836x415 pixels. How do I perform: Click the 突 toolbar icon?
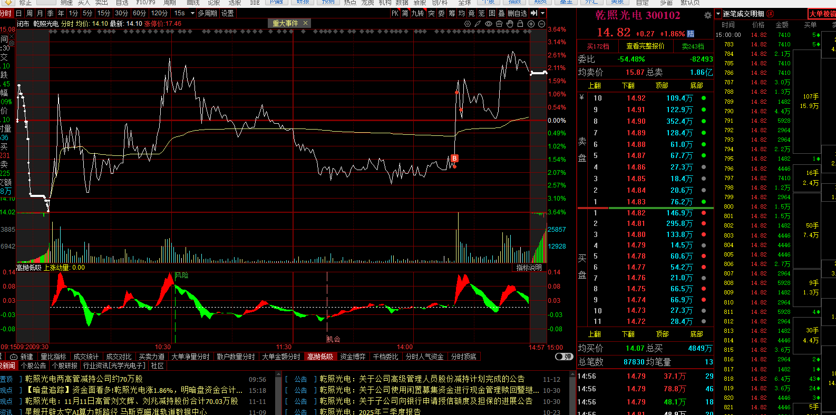pos(431,13)
